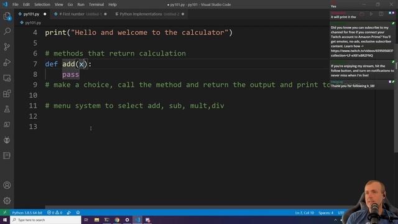
Task: Open the Explorer view in activity bar
Action: click(x=7, y=16)
